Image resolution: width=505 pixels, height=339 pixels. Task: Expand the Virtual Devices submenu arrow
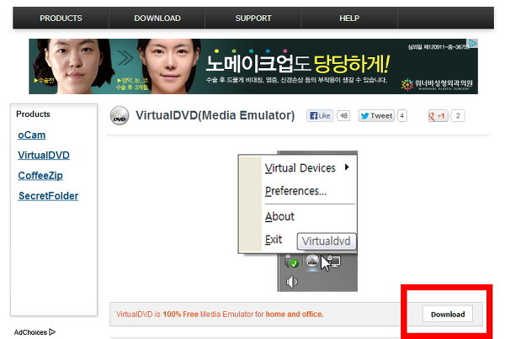pos(347,167)
